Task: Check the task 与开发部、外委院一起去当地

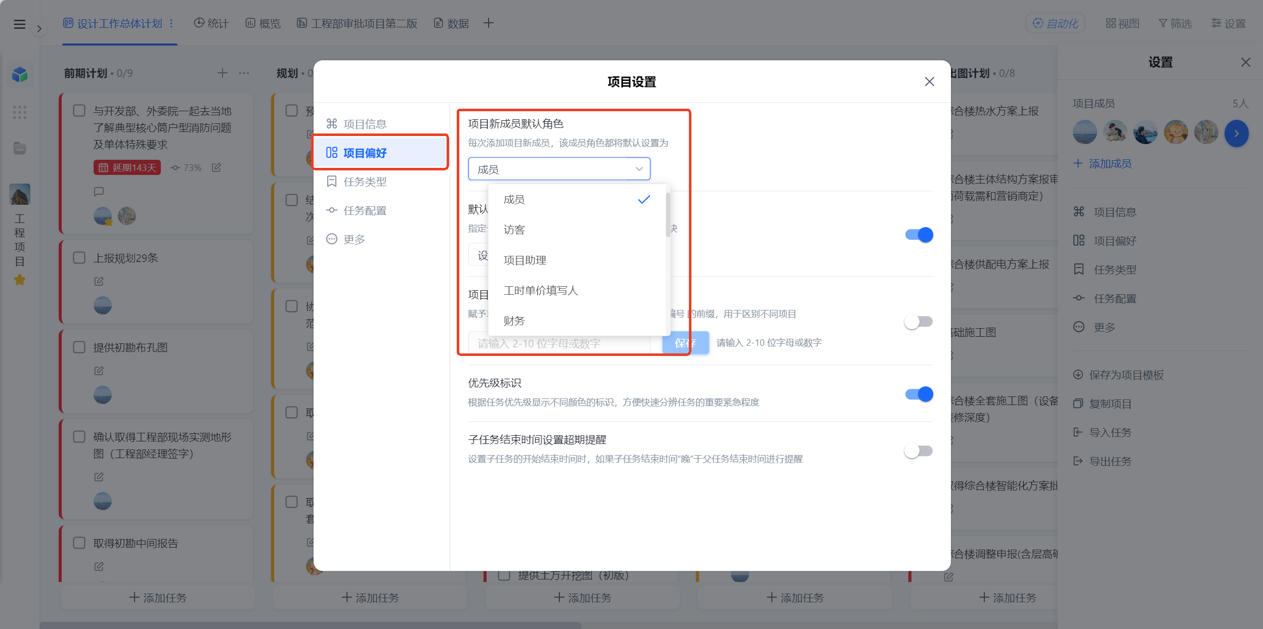Action: (79, 111)
